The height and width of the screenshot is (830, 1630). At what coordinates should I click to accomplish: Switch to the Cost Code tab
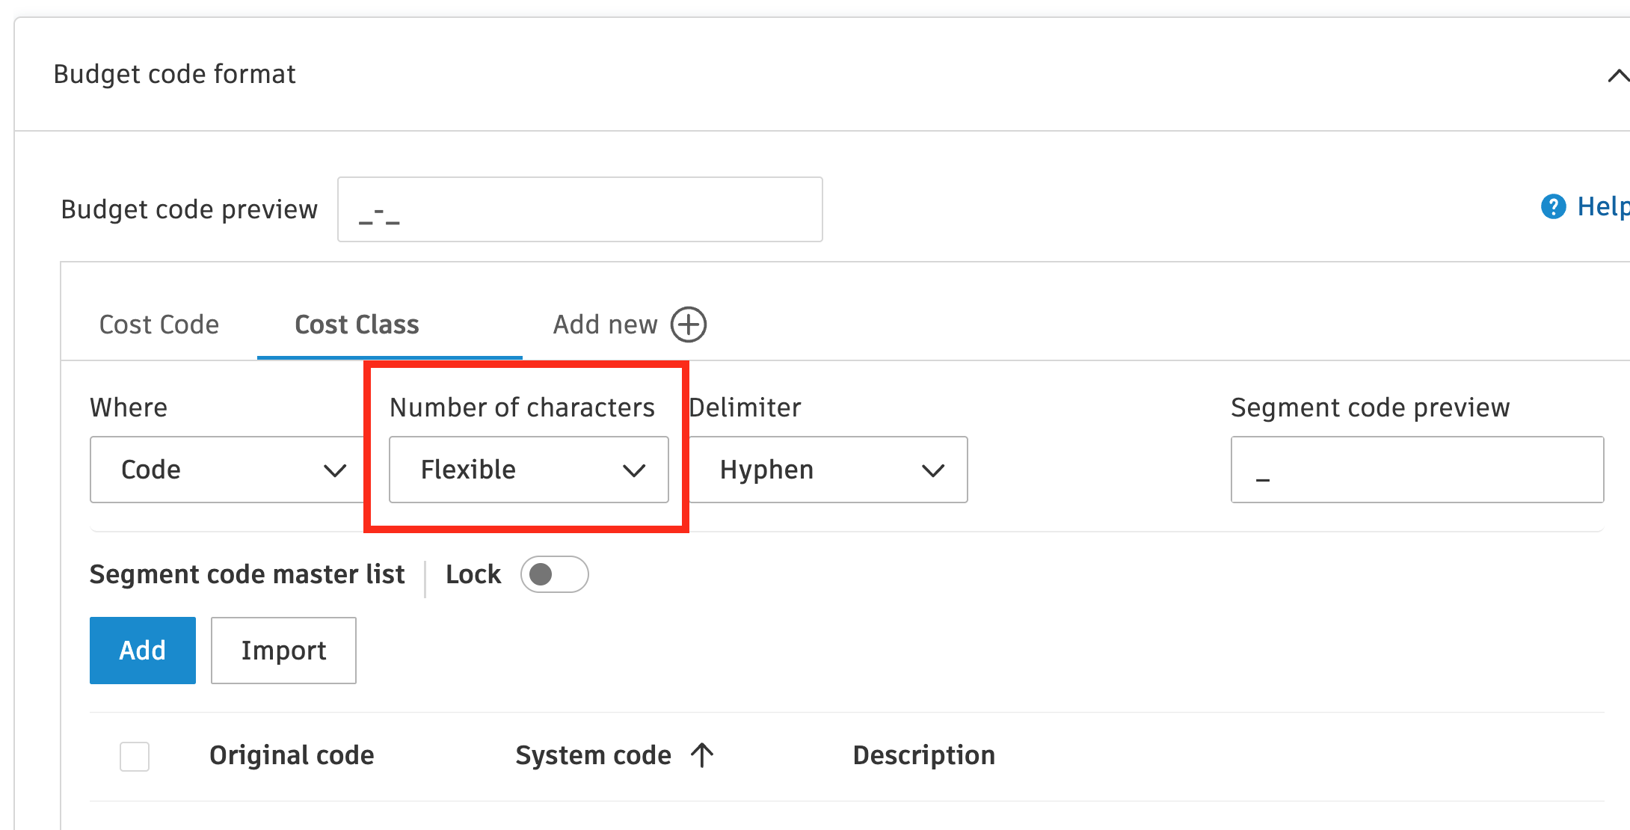159,325
